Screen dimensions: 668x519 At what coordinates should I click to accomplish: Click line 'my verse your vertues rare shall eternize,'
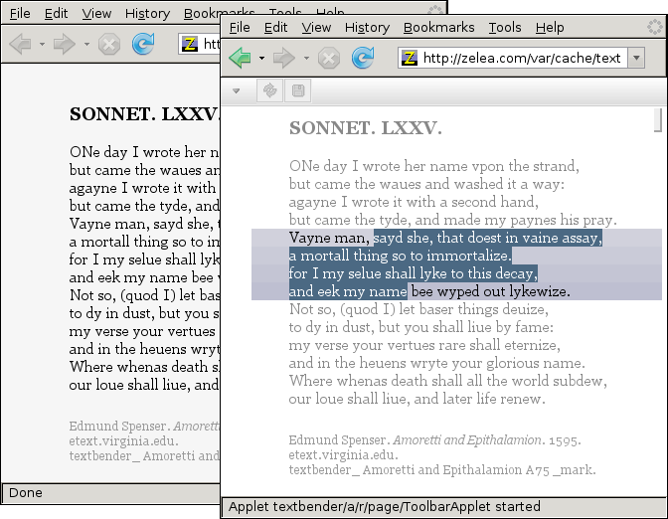(424, 345)
